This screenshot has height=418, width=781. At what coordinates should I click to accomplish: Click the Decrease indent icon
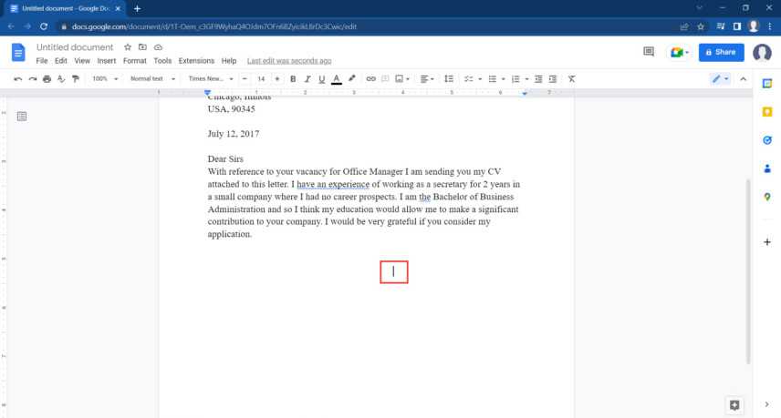[x=538, y=79]
